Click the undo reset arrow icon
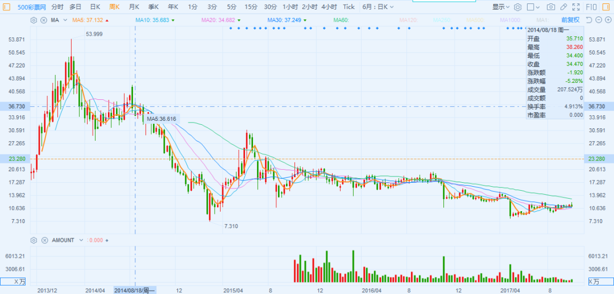 click(588, 20)
